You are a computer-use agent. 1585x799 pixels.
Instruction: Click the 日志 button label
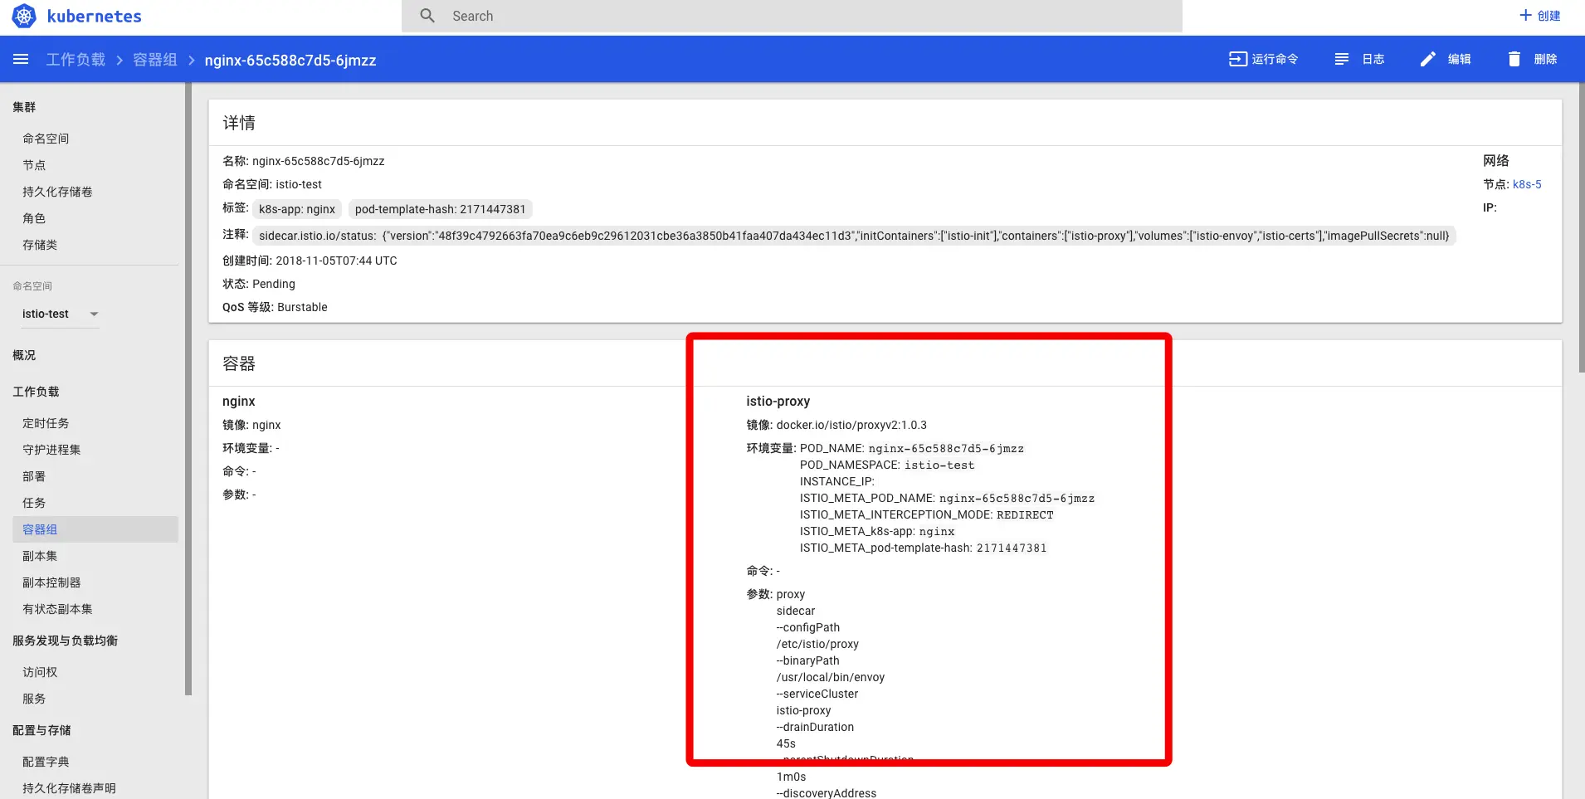click(1373, 59)
